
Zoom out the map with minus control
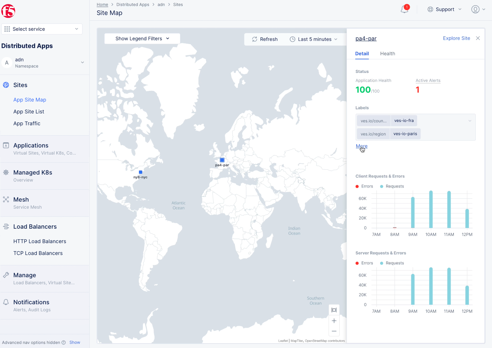tap(334, 331)
